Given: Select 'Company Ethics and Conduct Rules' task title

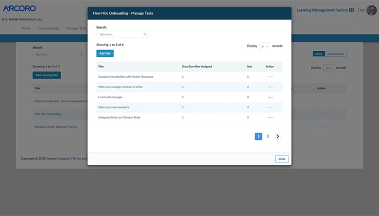Looking at the screenshot, I should pyautogui.click(x=119, y=117).
